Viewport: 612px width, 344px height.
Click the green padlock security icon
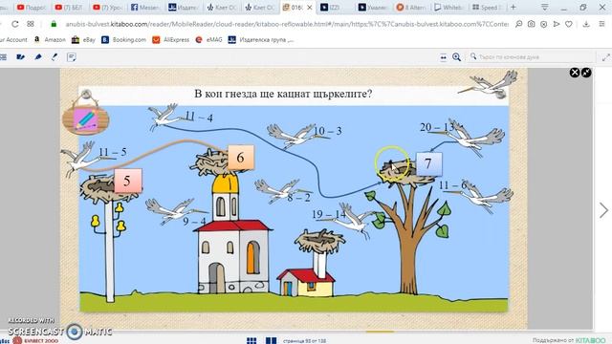coord(54,24)
